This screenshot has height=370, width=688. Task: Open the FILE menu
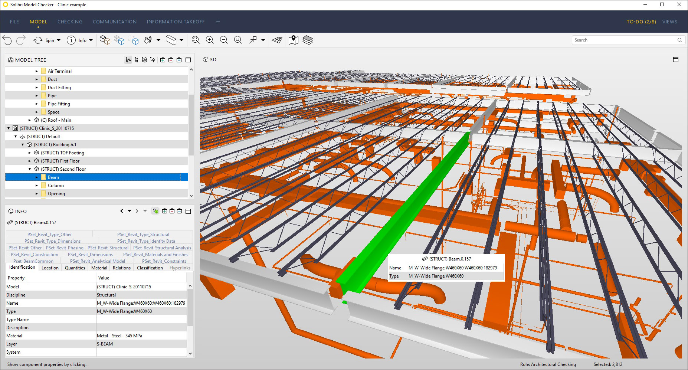pos(14,22)
